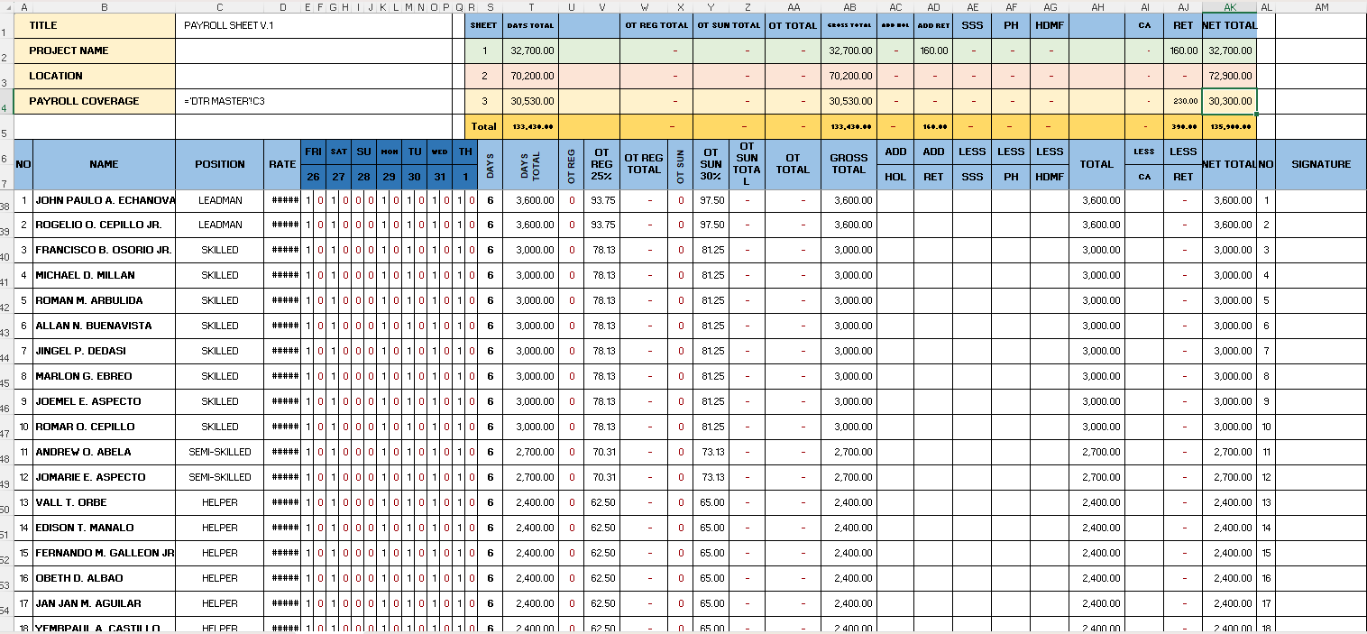Select the date 29 header cell
The image size is (1367, 634).
click(389, 177)
